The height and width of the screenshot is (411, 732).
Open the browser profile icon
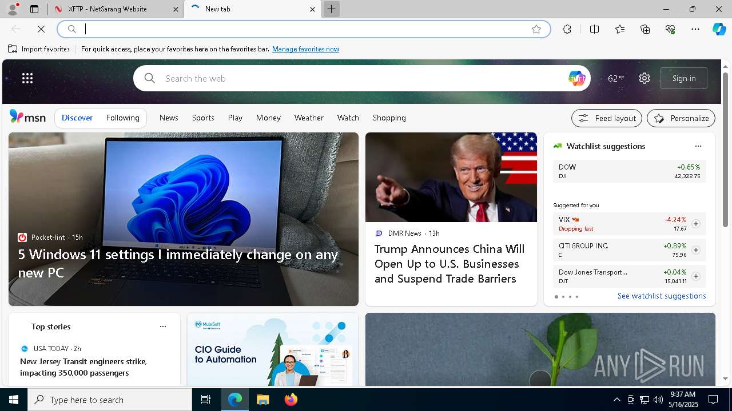pyautogui.click(x=13, y=9)
